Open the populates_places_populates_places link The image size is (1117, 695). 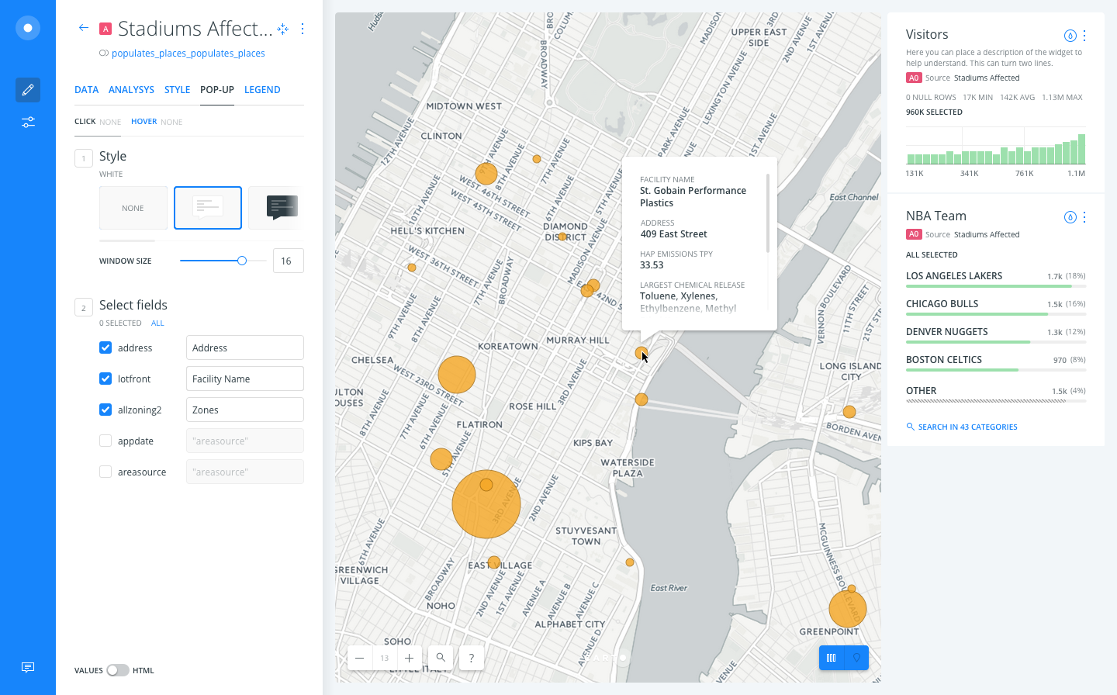click(x=188, y=53)
